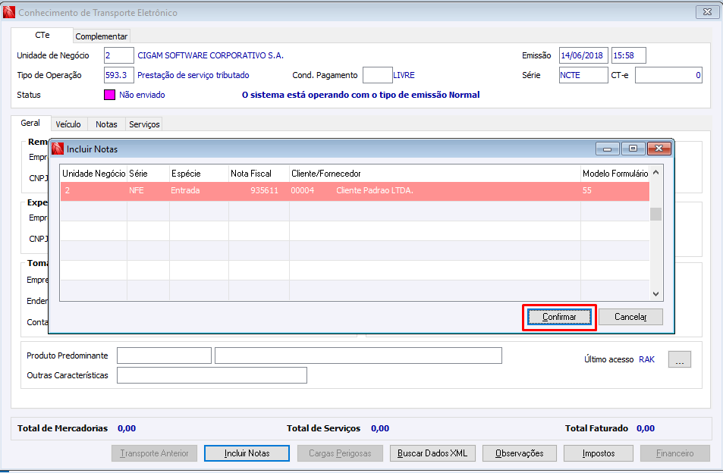This screenshot has height=473, width=723.
Task: Click the Cliente Padrao LTDA. cell
Action: (x=375, y=190)
